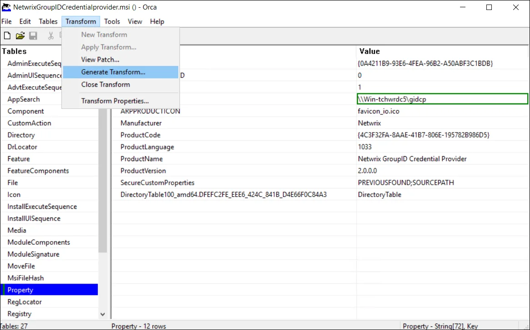Select the ProductLanguage property cell

[x=147, y=147]
